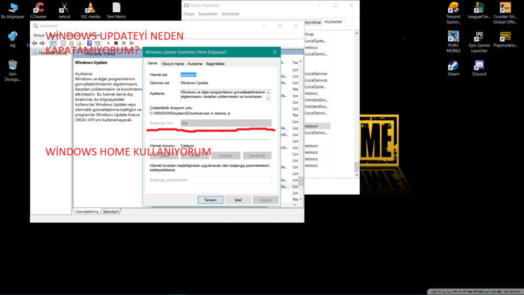
Task: Select the highlighted netsvcs row in Görev Yöneticisi
Action: click(317, 126)
